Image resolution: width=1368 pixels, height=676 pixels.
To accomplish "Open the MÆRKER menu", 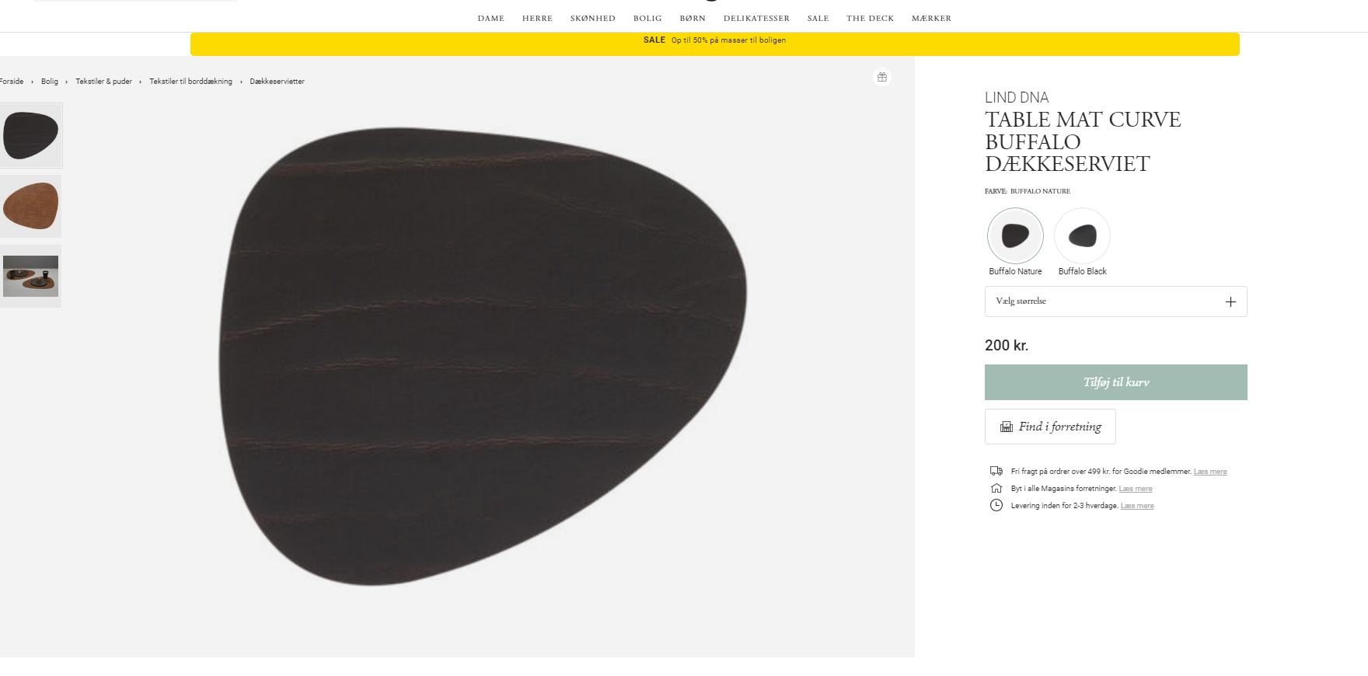I will (931, 18).
